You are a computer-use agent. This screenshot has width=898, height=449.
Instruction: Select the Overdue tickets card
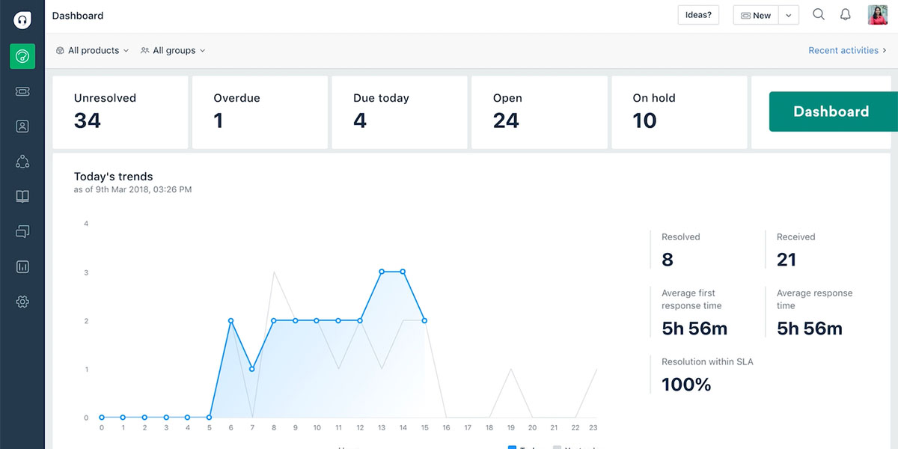260,112
